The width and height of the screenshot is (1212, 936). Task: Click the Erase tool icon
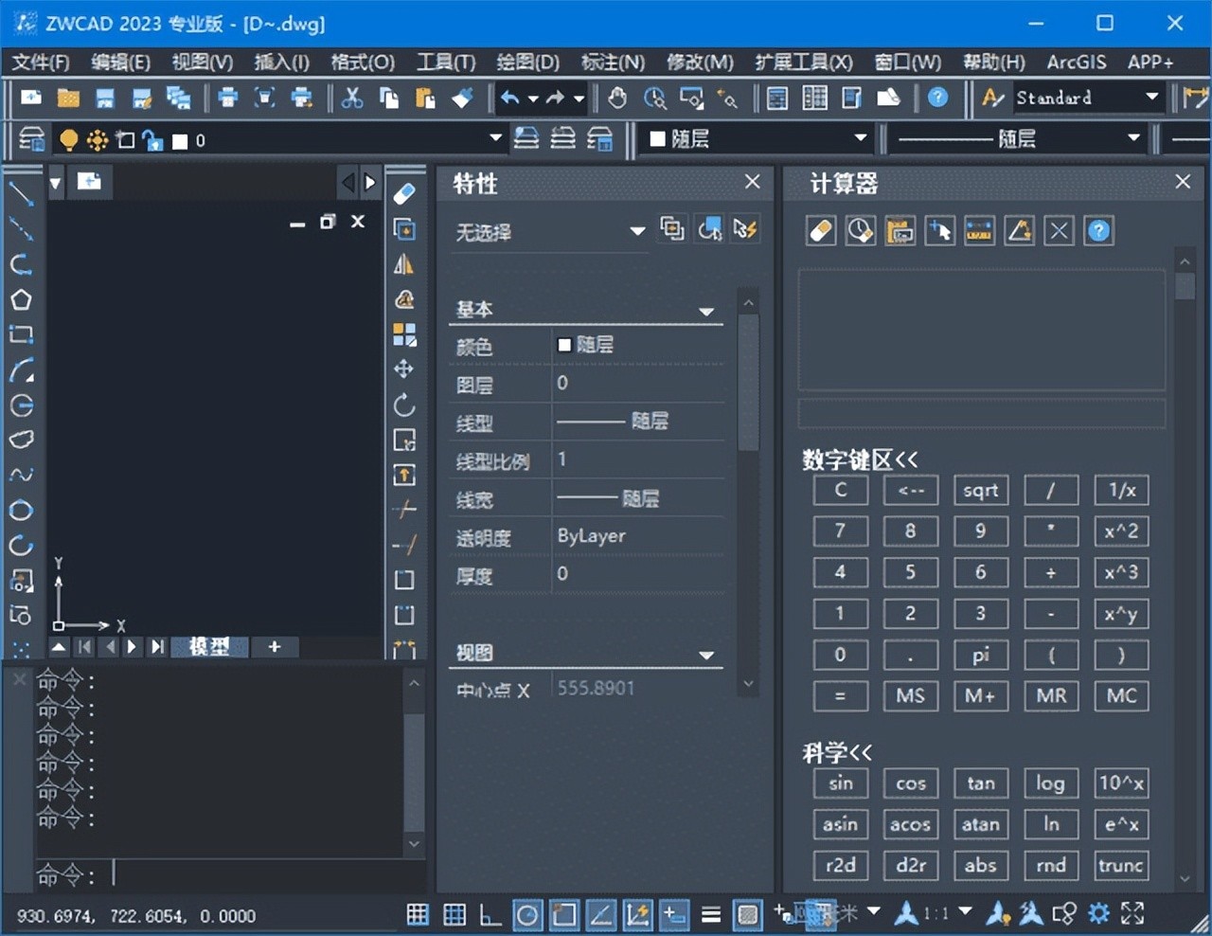(x=404, y=193)
